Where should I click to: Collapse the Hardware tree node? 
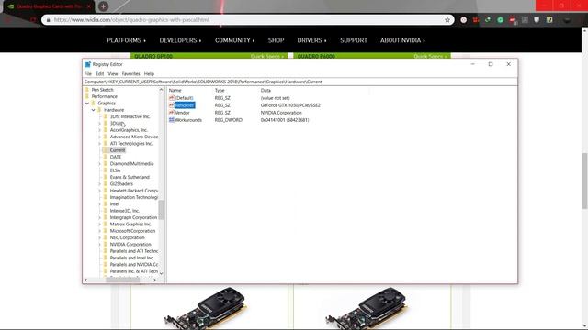[94, 110]
